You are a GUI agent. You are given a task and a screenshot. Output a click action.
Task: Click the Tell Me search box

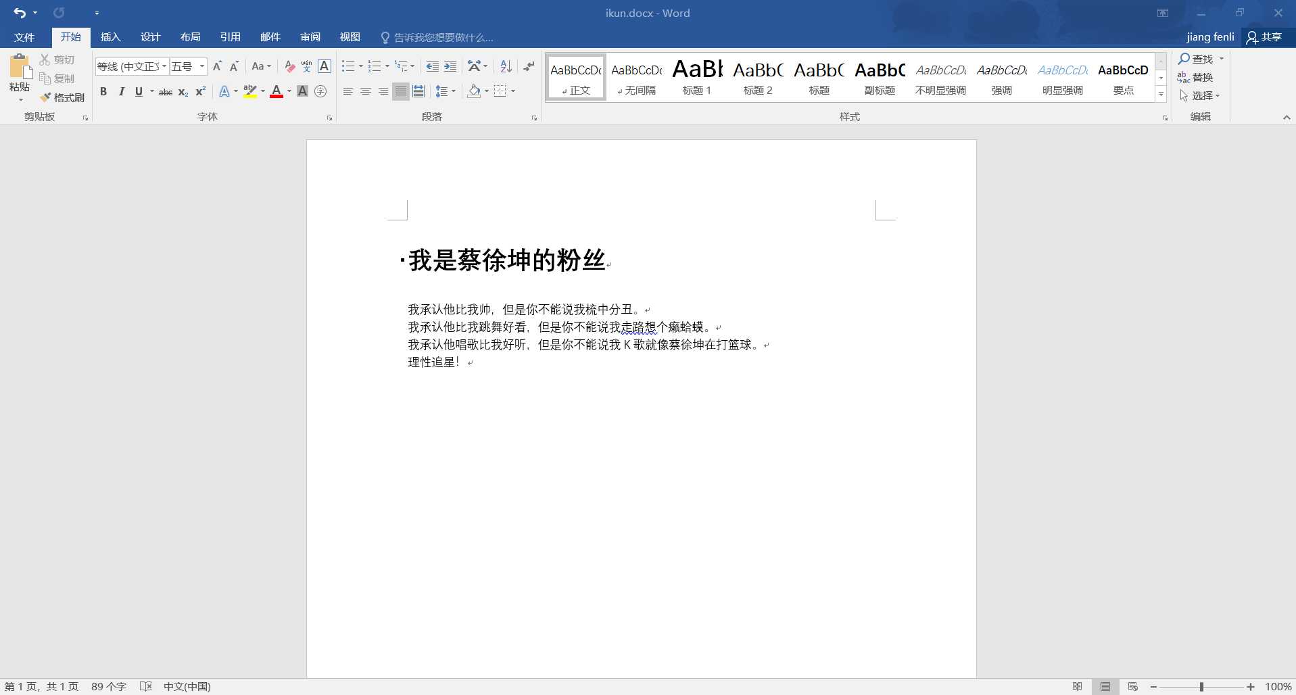point(437,37)
